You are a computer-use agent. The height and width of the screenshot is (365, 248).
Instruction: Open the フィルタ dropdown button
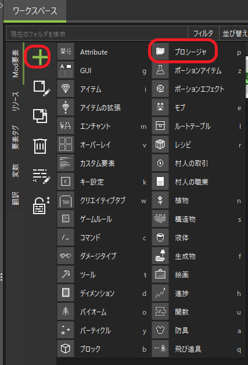pyautogui.click(x=203, y=34)
